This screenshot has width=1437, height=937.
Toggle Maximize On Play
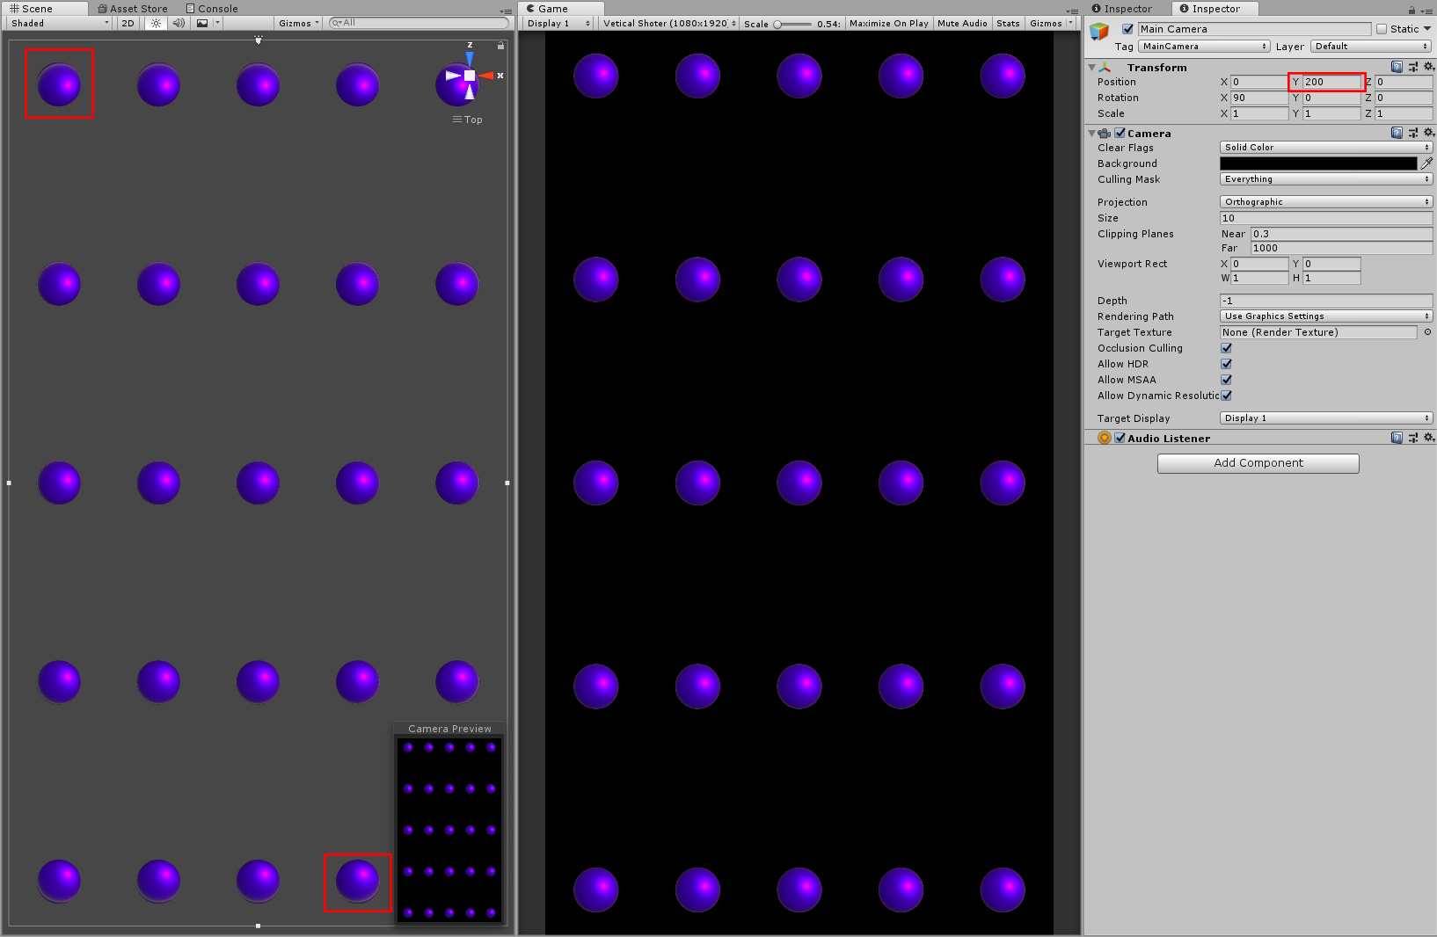(889, 23)
